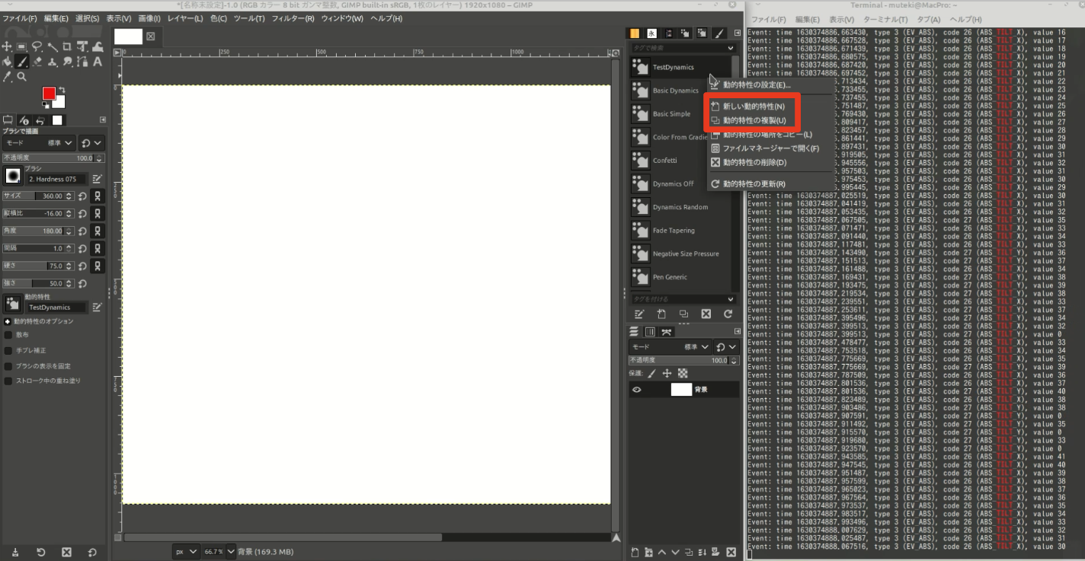Select the Rectangle Select tool
This screenshot has height=561, width=1085.
(x=21, y=47)
